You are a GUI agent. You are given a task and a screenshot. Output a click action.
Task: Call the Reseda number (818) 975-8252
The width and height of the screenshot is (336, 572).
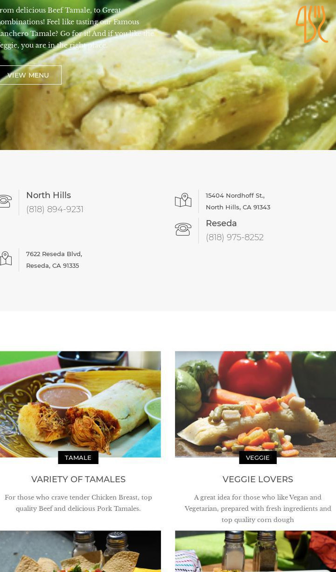tap(235, 237)
